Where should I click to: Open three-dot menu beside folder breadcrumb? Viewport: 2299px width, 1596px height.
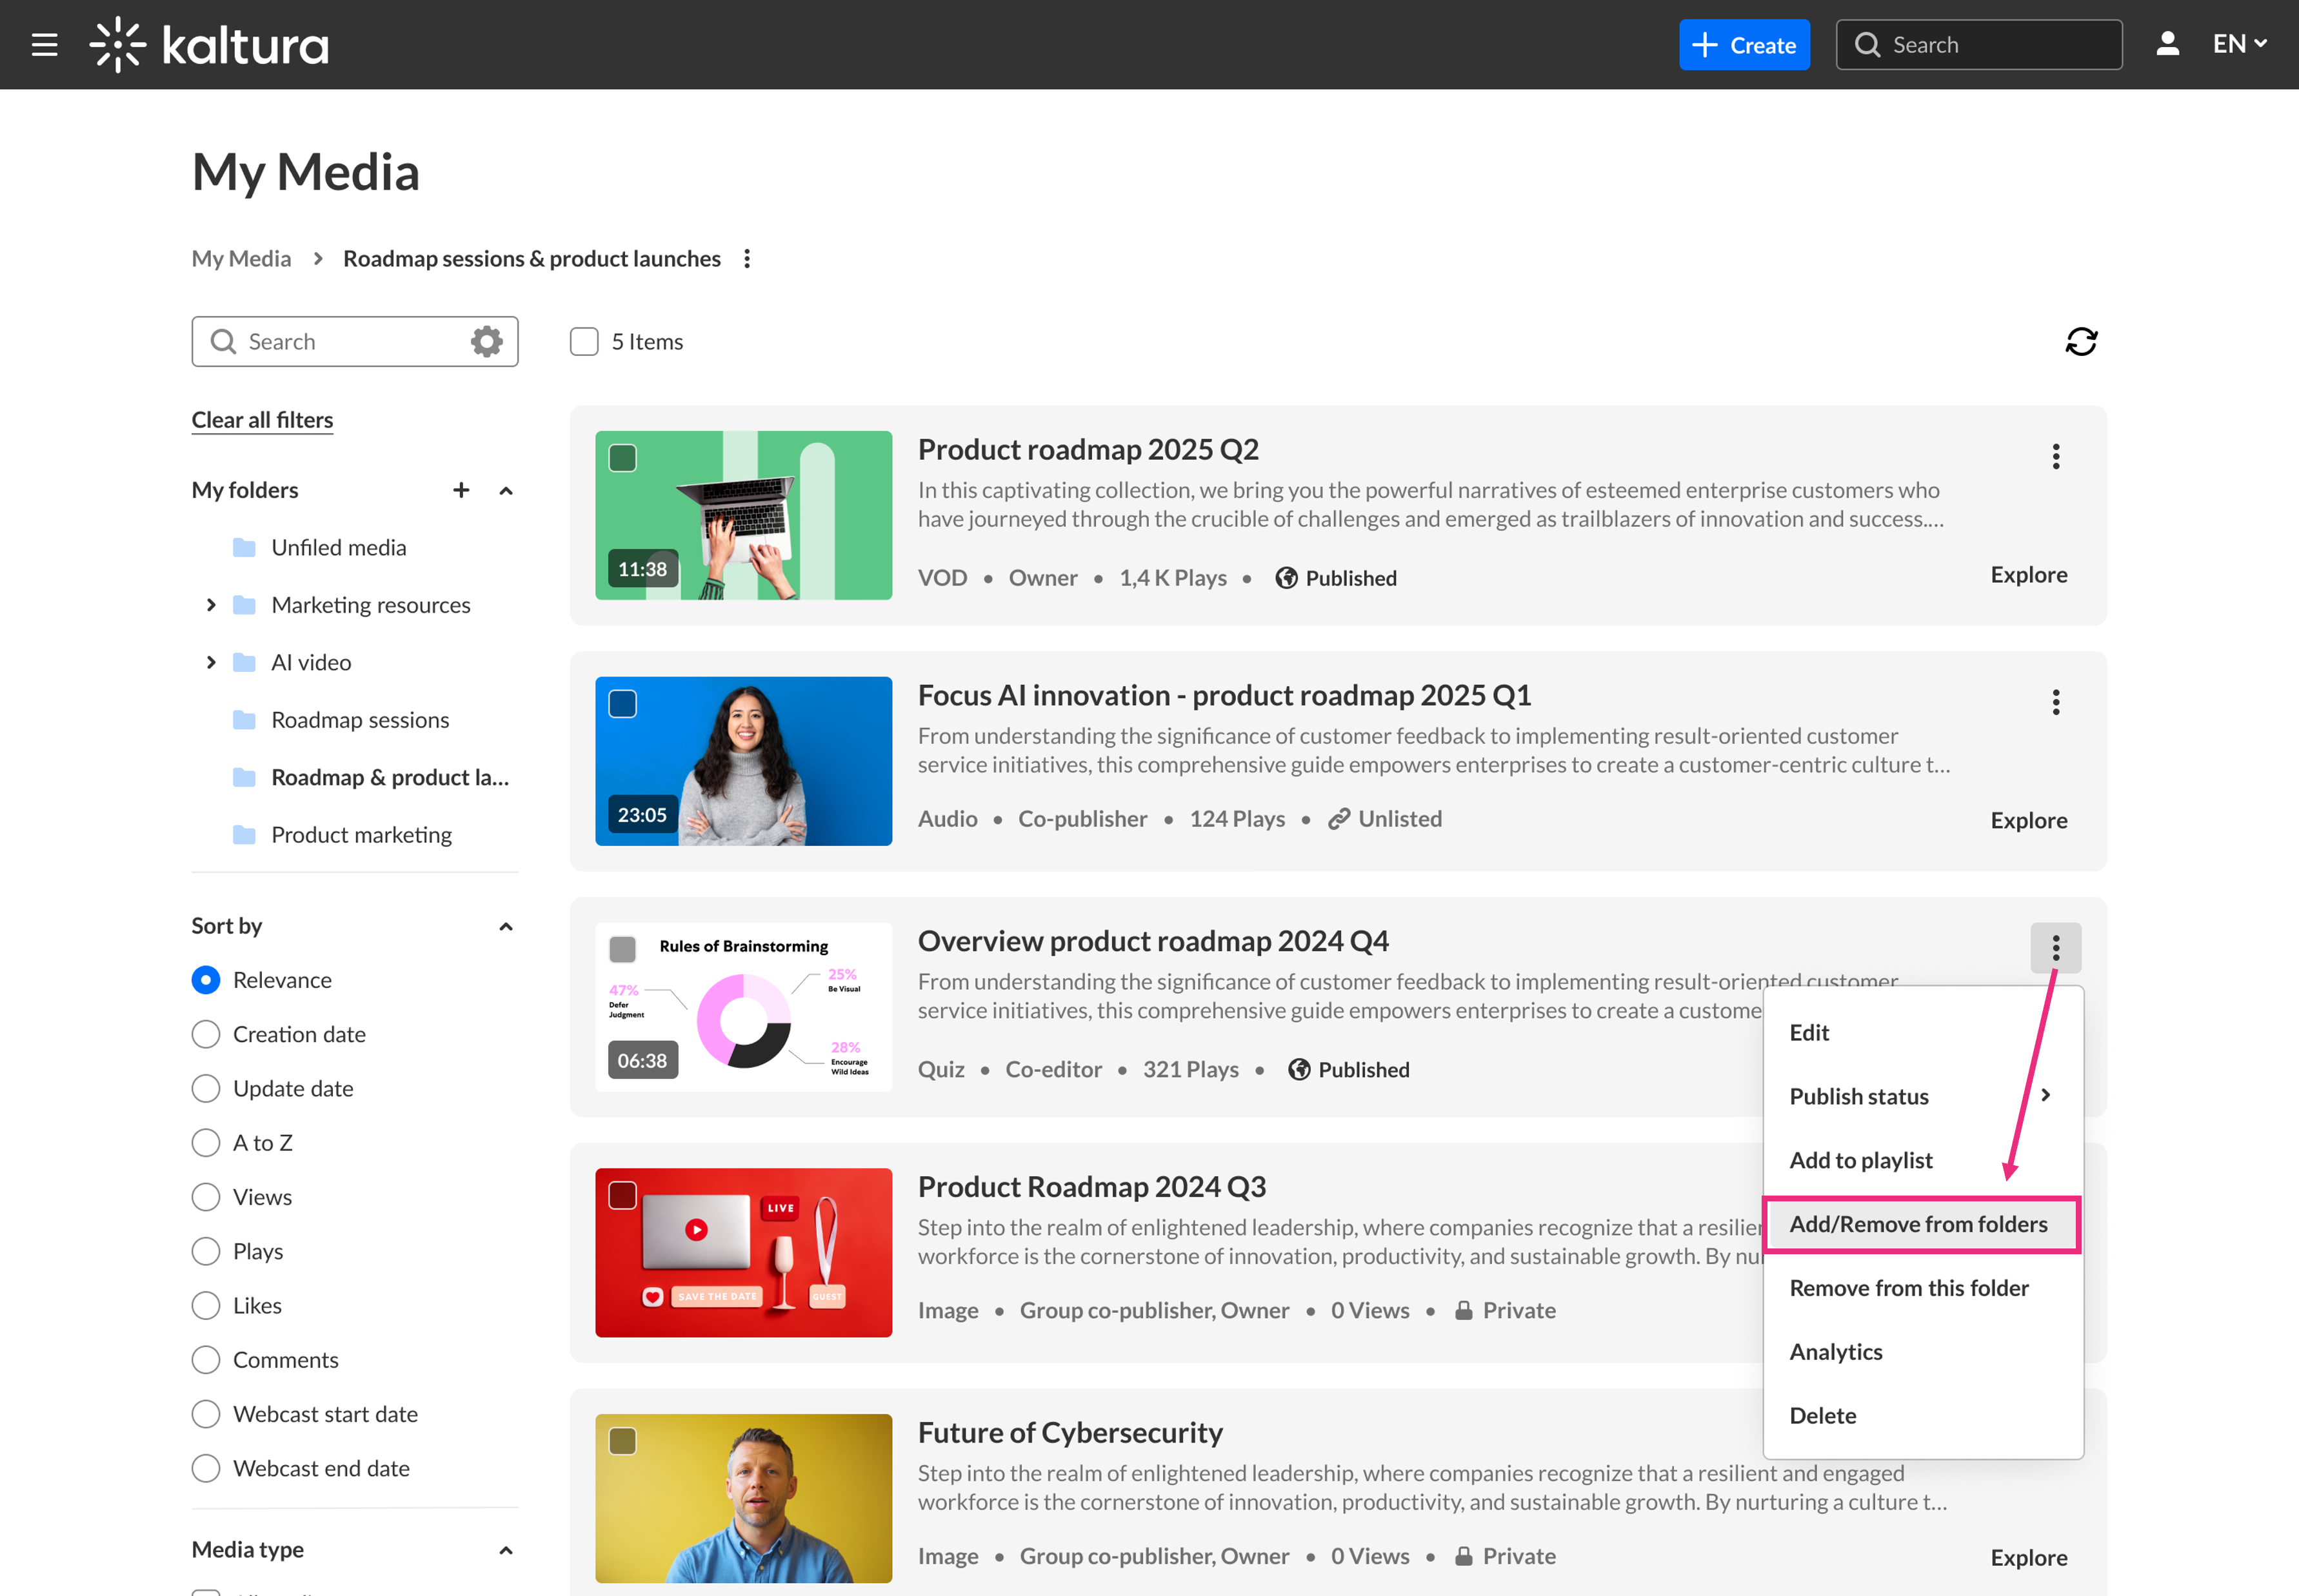pos(748,259)
